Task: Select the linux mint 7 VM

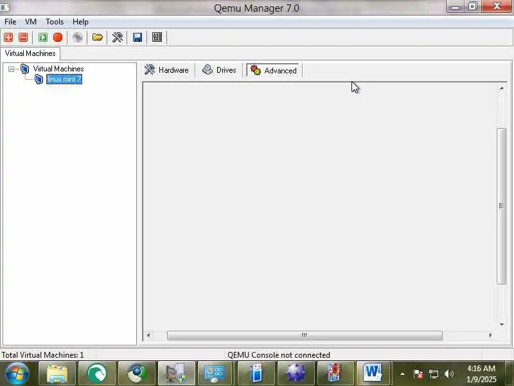Action: coord(64,79)
